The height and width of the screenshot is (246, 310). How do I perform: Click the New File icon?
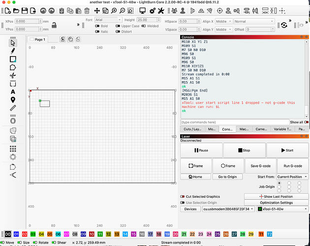coord(7,10)
